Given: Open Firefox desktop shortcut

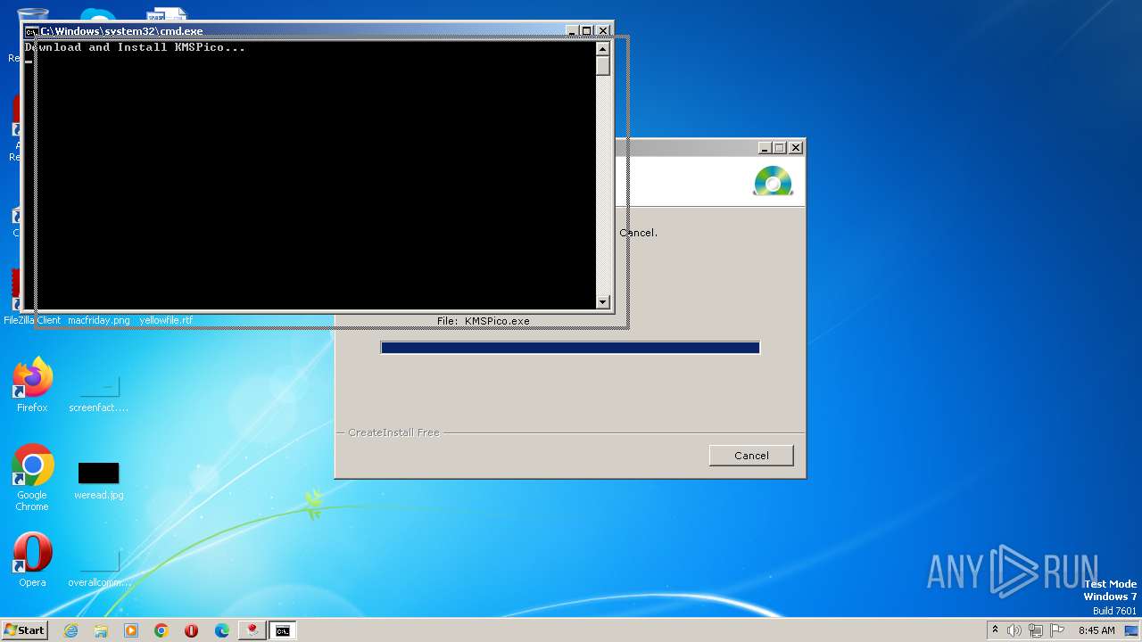Looking at the screenshot, I should [x=32, y=385].
